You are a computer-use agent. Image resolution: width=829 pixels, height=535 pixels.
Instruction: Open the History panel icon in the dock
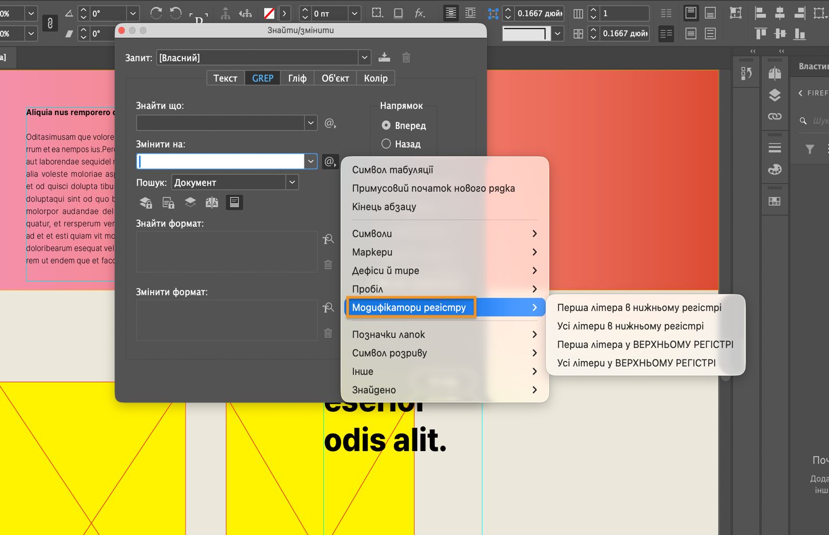746,74
